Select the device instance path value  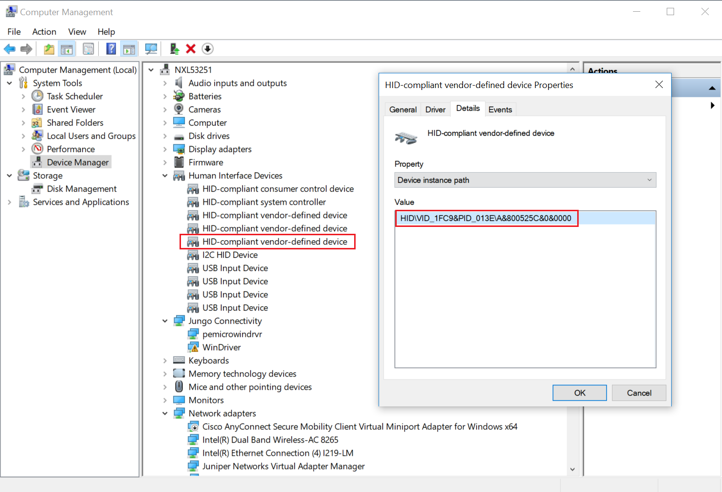[485, 218]
